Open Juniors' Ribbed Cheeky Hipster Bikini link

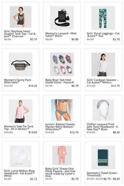(x=60, y=127)
